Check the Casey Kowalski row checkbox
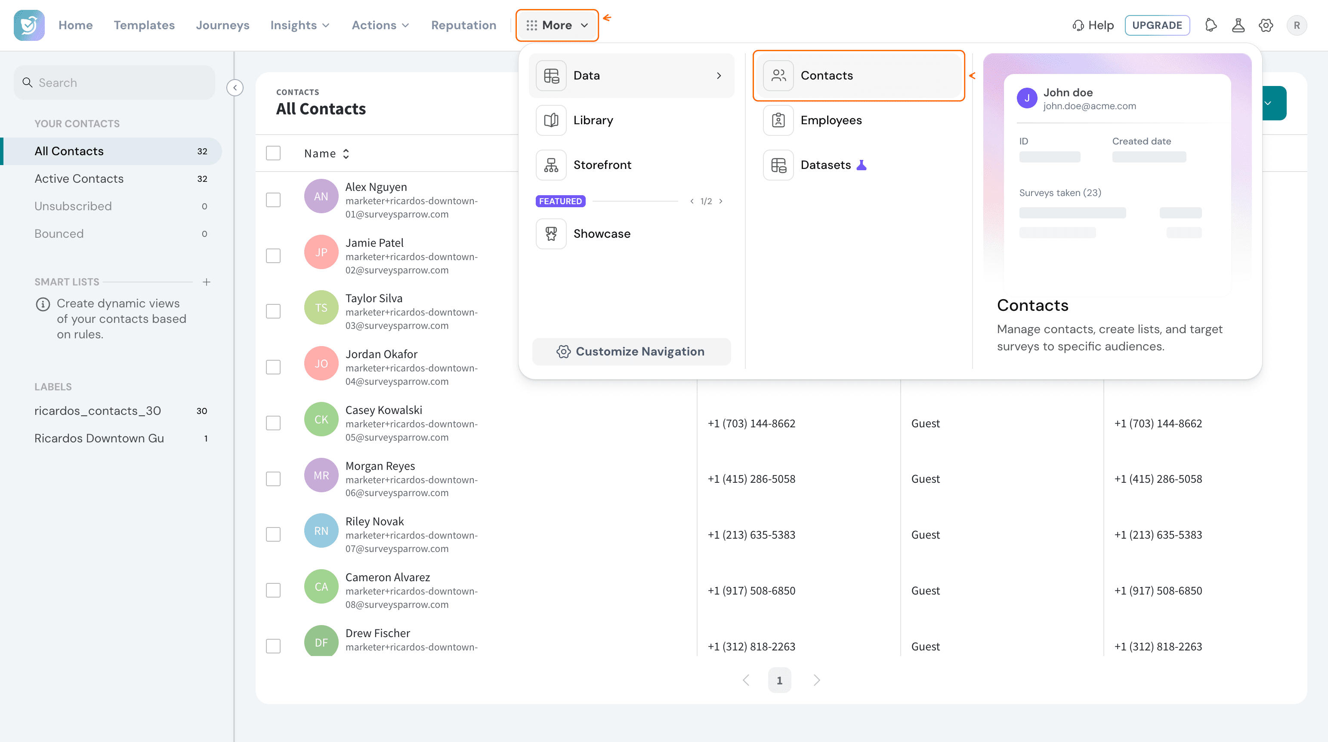 pyautogui.click(x=273, y=423)
